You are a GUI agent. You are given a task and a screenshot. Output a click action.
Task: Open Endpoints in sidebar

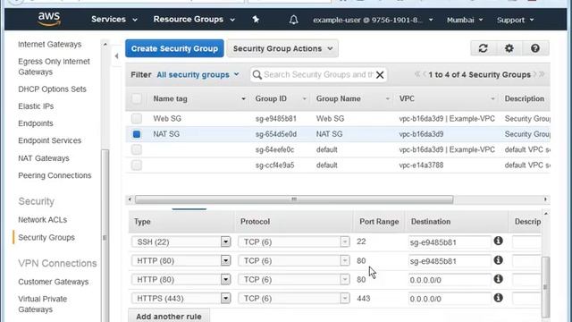[36, 123]
